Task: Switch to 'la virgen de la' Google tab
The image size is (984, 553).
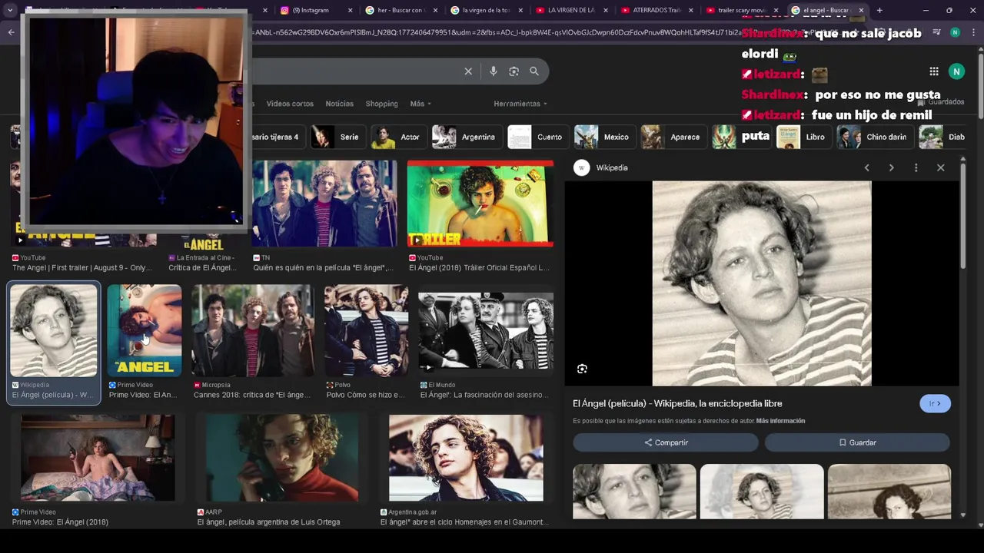Action: click(485, 10)
